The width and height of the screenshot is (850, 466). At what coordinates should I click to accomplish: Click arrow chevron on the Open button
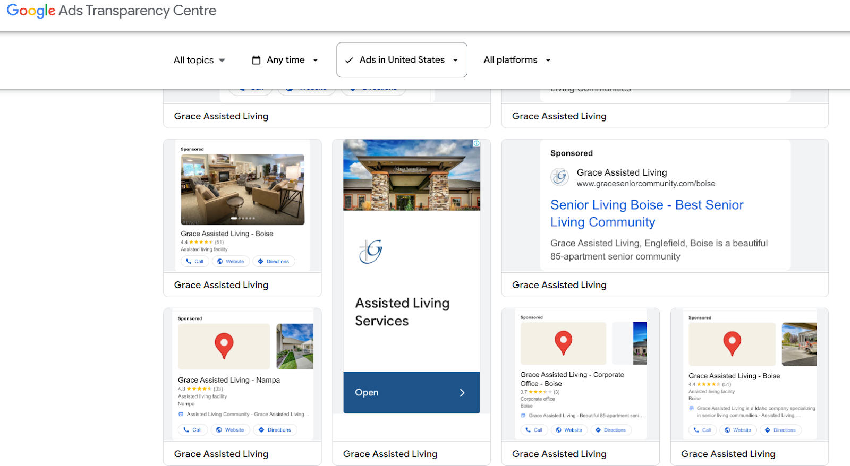[462, 393]
